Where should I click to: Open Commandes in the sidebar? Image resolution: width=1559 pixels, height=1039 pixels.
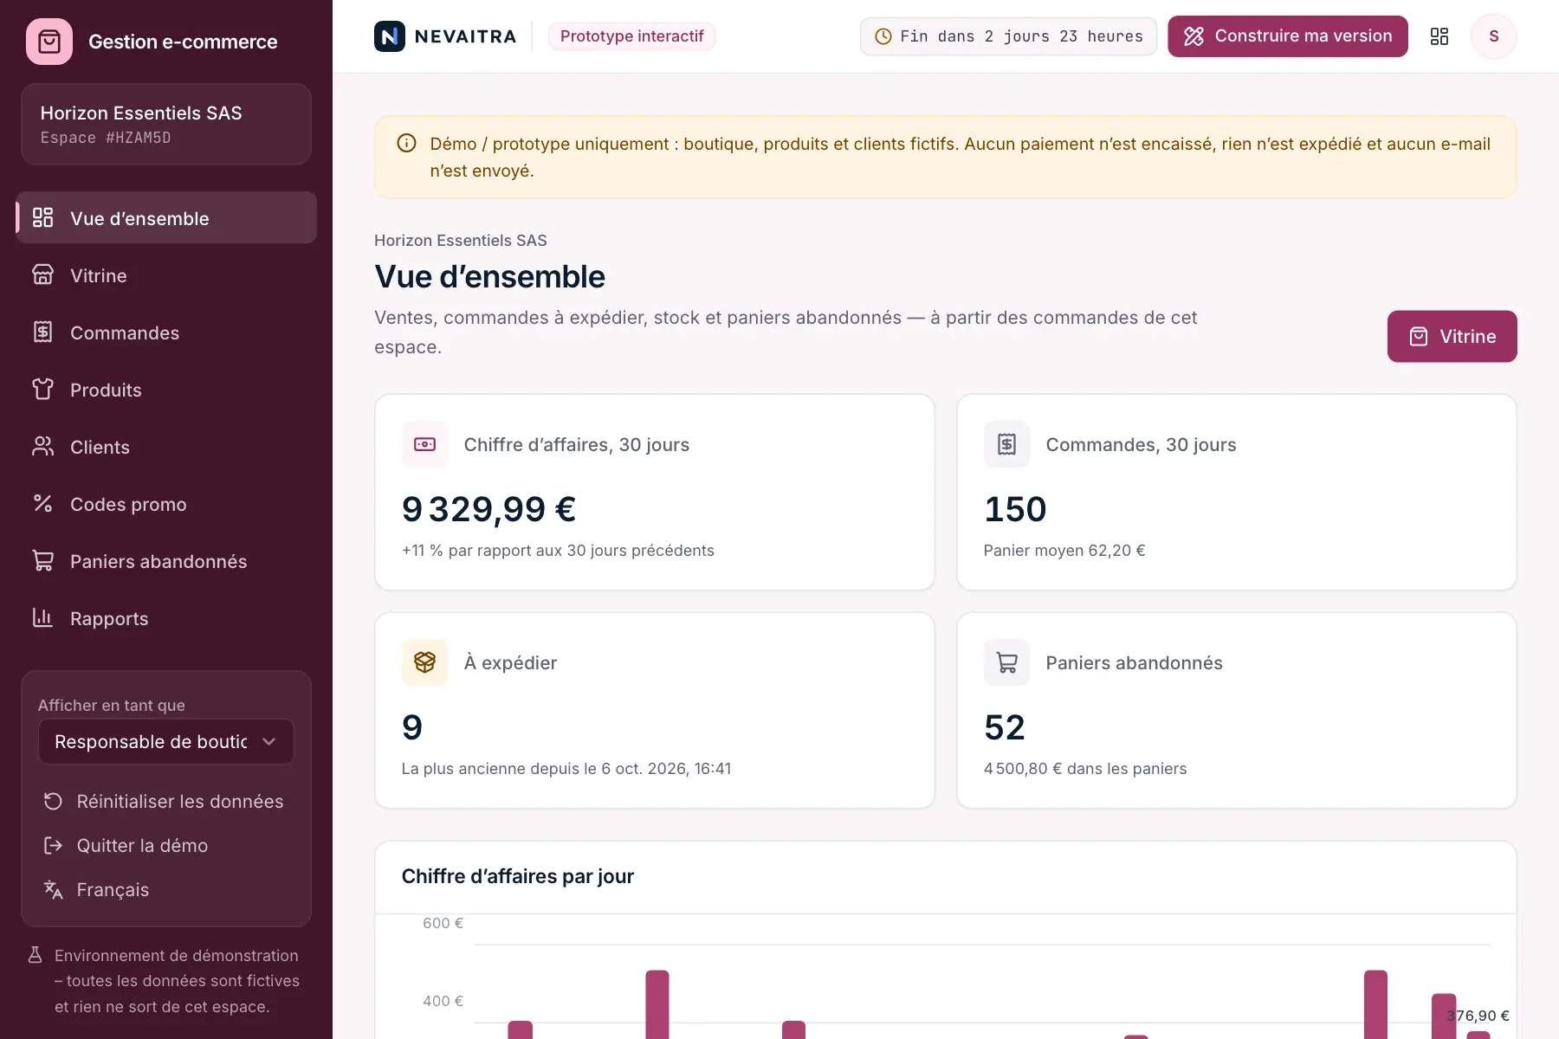(x=166, y=332)
